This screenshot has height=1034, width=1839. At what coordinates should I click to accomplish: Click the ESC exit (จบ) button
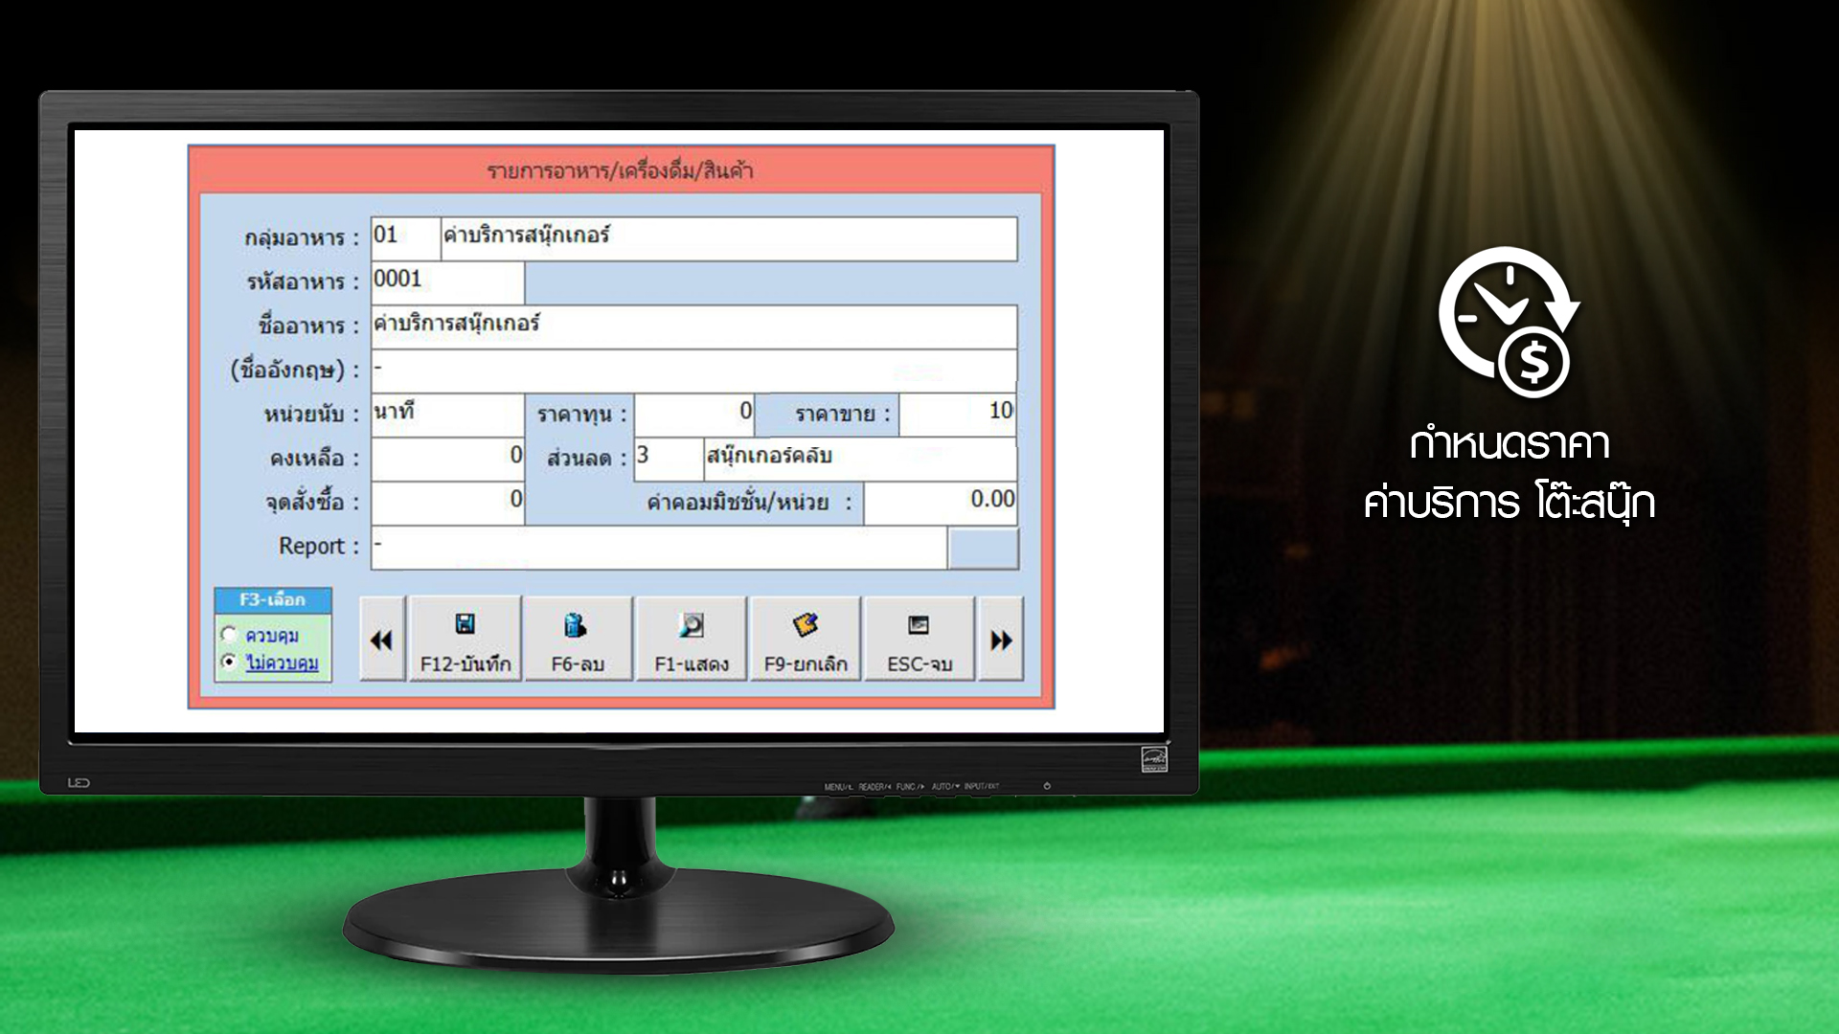919,639
